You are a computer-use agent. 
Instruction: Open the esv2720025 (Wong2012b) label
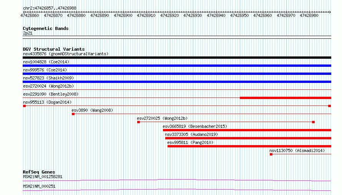162,118
